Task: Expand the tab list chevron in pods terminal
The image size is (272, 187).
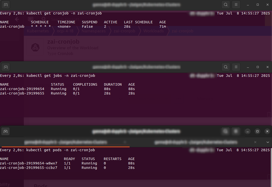Action: click(x=267, y=142)
